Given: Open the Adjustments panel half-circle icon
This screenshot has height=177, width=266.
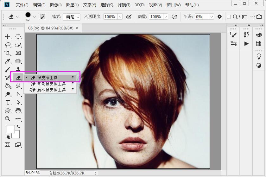Looking at the screenshot, I should pos(259,66).
